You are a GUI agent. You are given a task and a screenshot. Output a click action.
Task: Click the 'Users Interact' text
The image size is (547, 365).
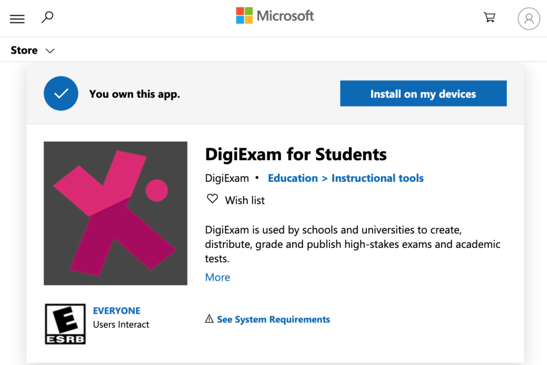click(x=121, y=324)
